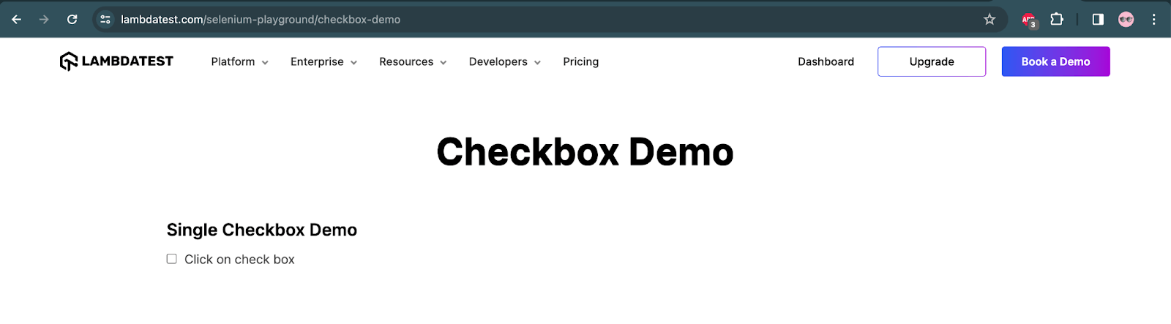The width and height of the screenshot is (1171, 324).
Task: Expand the Developers dropdown chevron
Action: coord(537,63)
